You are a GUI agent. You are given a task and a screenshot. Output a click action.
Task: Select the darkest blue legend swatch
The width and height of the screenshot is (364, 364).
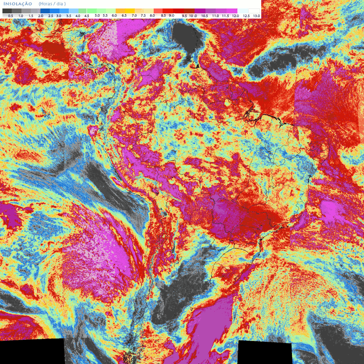point(45,11)
